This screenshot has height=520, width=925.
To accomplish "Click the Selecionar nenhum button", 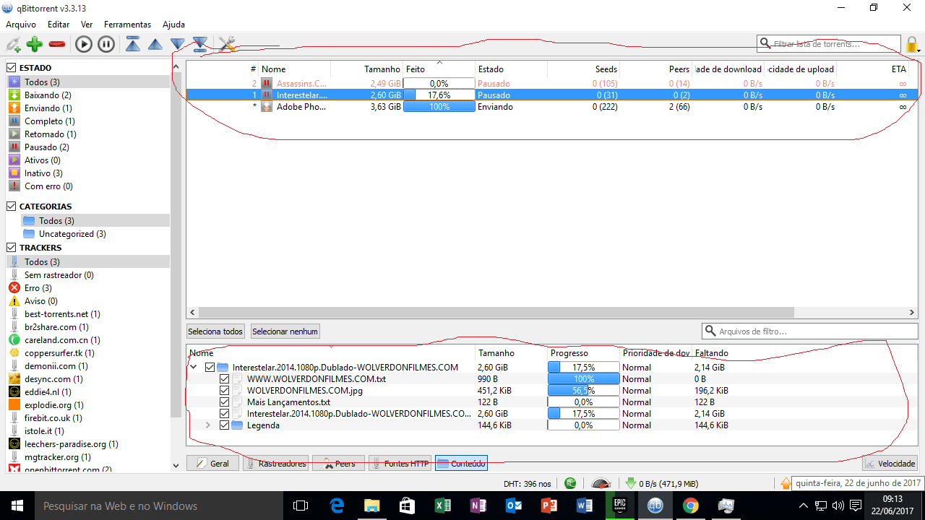I will tap(285, 331).
